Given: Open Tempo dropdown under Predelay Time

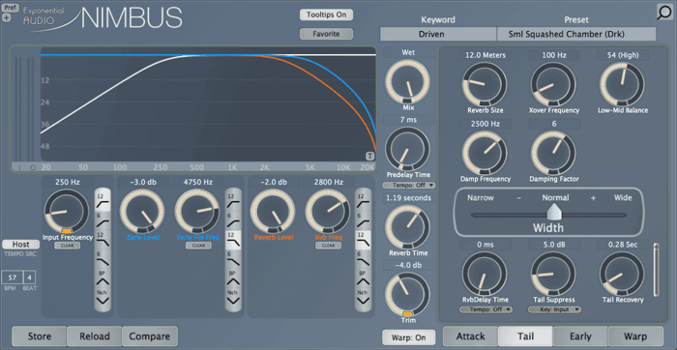Looking at the screenshot, I should (408, 185).
